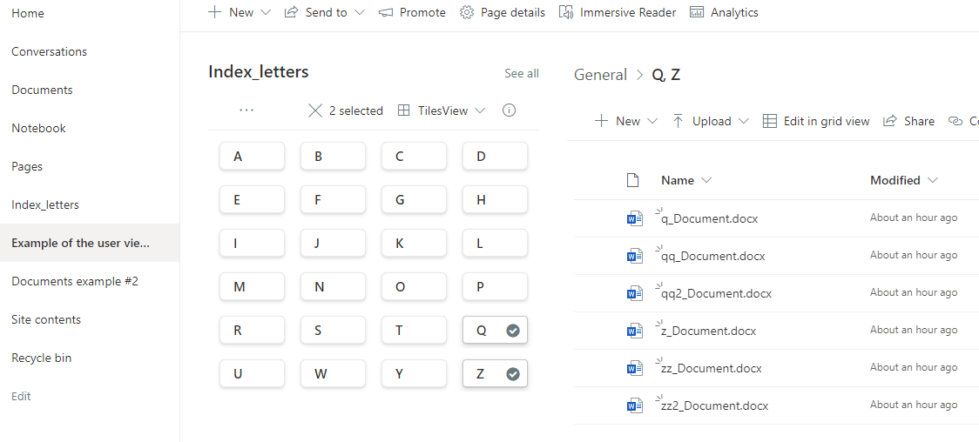979x442 pixels.
Task: Open qq2_Document.docx file name
Action: tap(716, 293)
